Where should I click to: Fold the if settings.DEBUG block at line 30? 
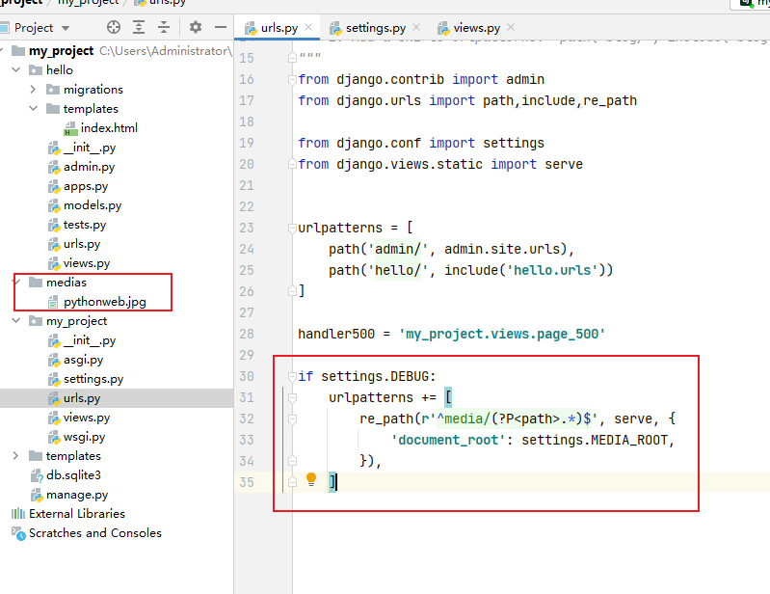[x=292, y=376]
